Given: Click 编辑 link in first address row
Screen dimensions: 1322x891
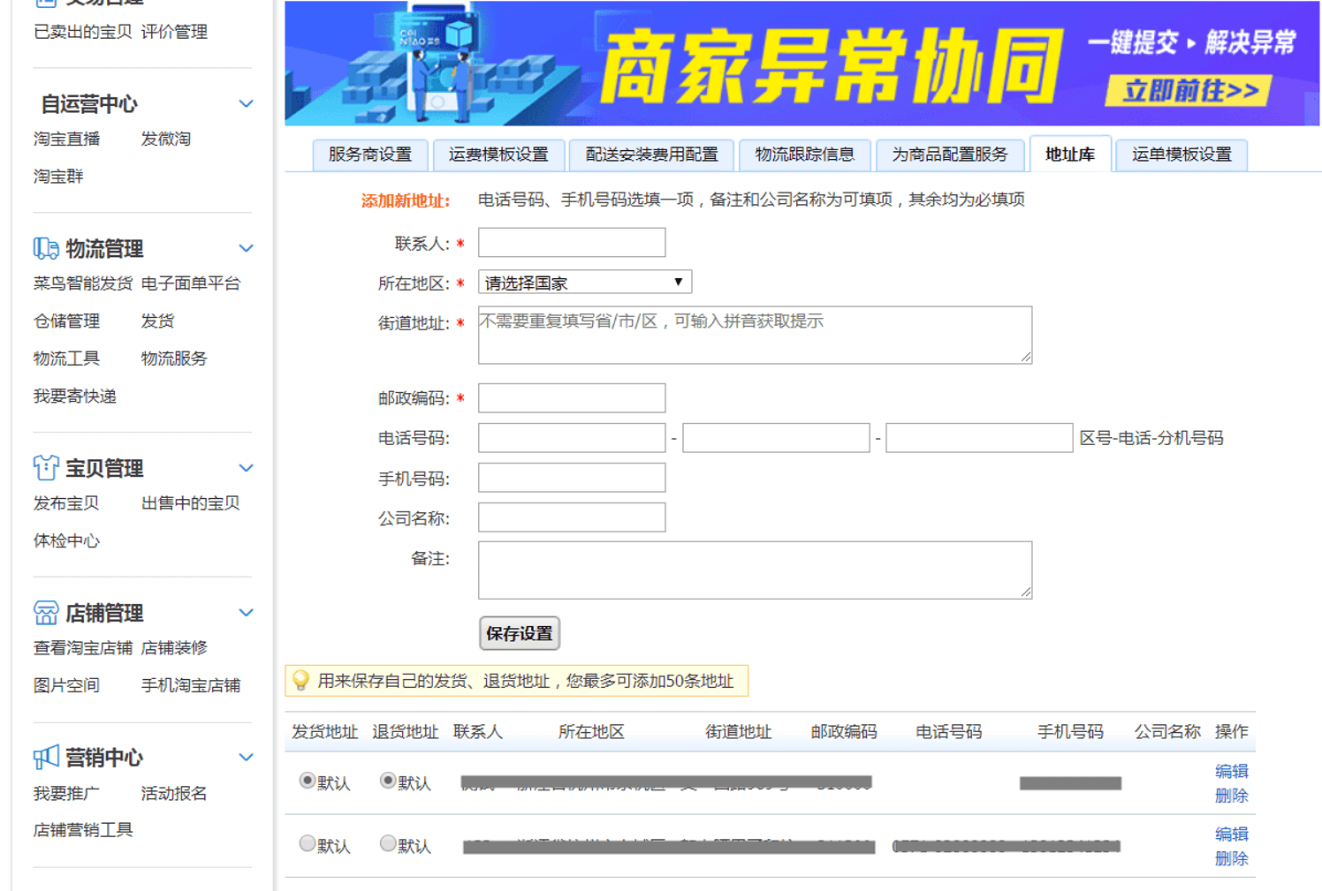Looking at the screenshot, I should click(x=1231, y=771).
